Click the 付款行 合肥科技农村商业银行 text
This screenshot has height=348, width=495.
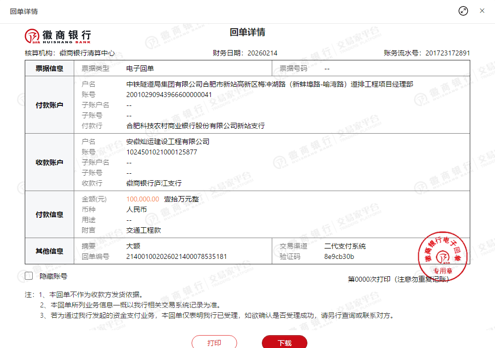tap(196, 126)
